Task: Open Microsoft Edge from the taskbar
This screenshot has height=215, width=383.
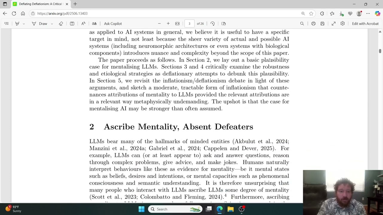Action: [220, 209]
